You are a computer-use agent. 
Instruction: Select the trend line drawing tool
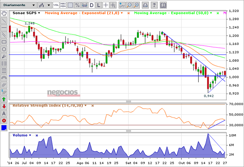coord(4,21)
